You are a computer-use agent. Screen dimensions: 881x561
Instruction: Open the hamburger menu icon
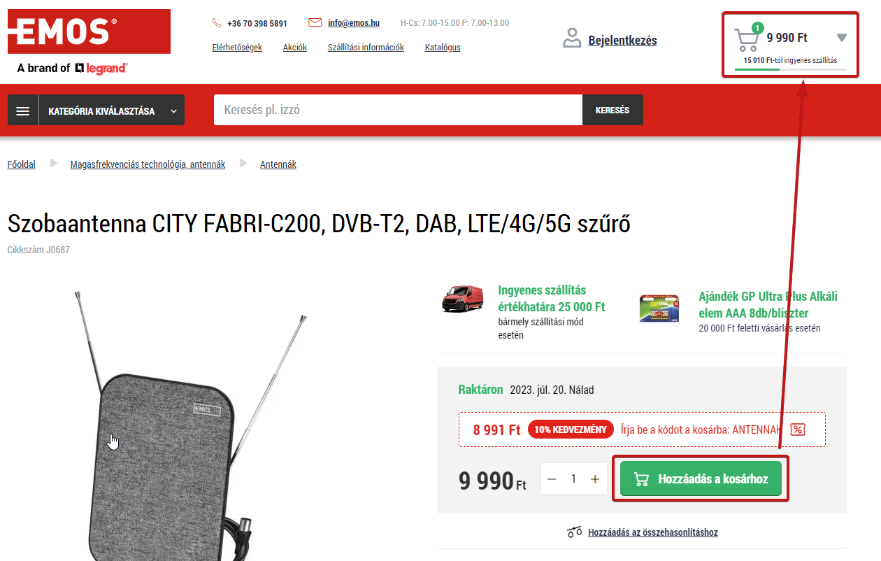23,111
